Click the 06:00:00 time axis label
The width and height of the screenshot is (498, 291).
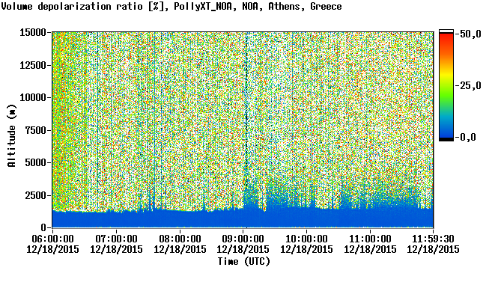point(52,239)
